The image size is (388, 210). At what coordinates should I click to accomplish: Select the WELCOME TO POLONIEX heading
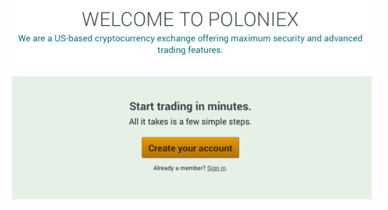click(190, 19)
